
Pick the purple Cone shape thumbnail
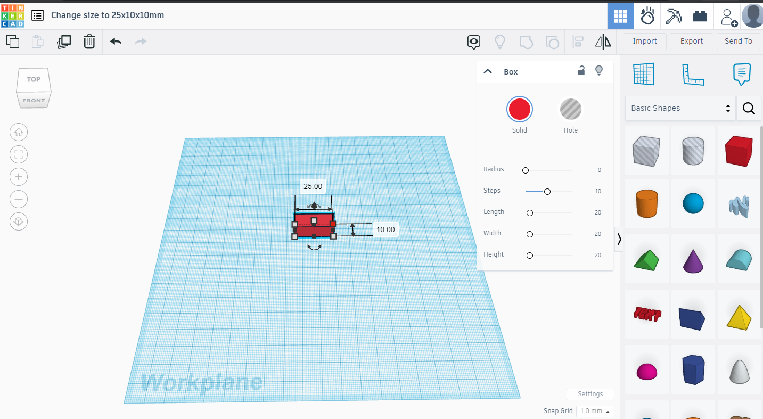click(693, 261)
